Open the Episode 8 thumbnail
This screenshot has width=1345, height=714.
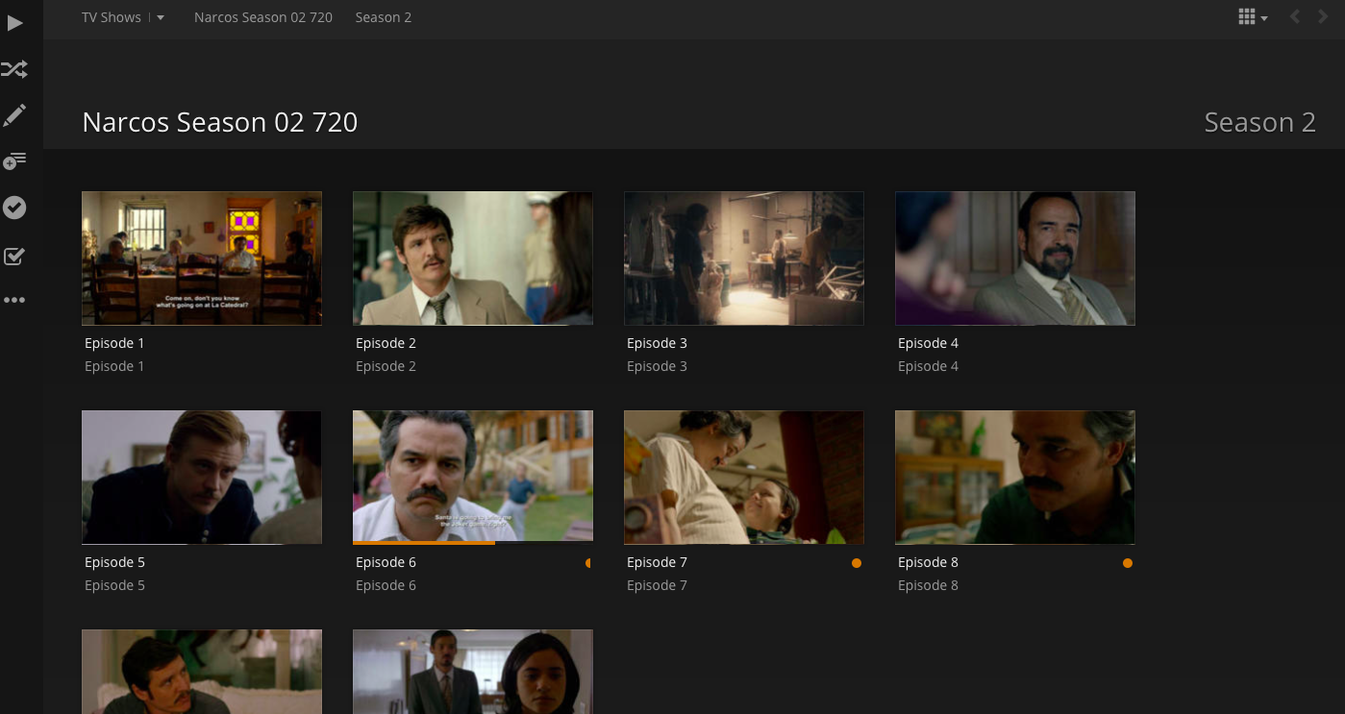pos(1015,478)
